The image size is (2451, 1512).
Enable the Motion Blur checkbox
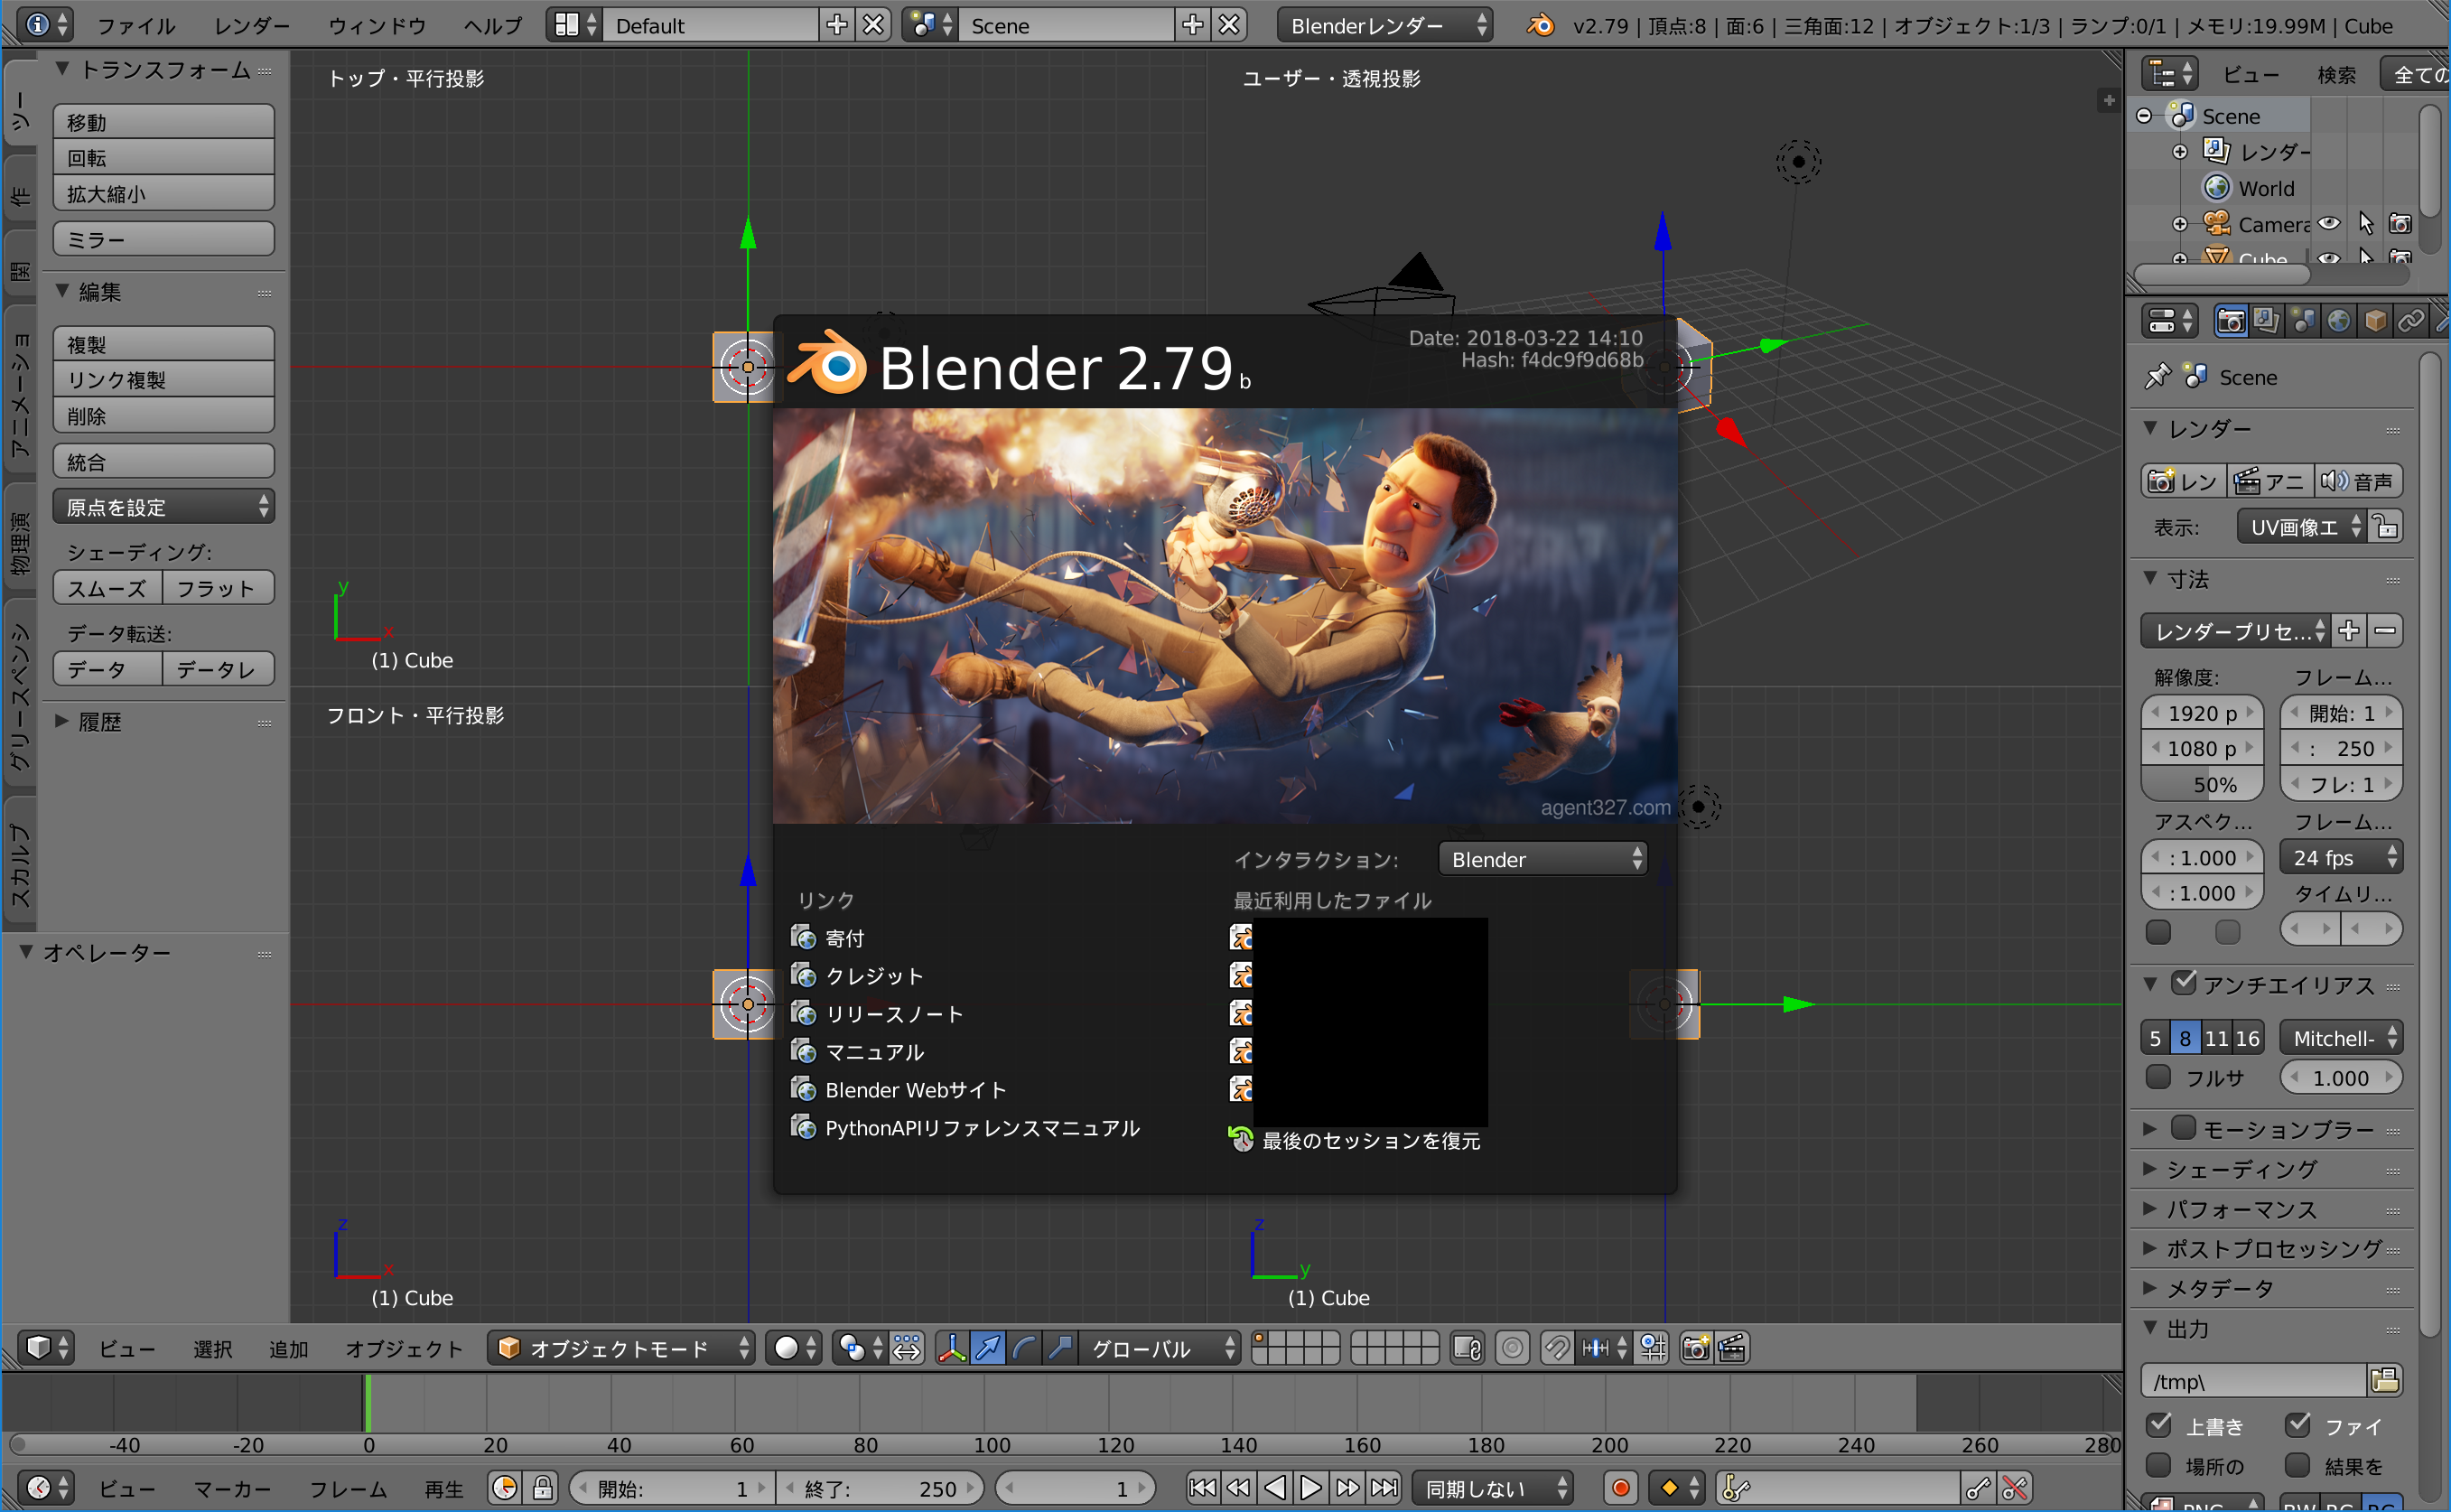click(x=2184, y=1128)
